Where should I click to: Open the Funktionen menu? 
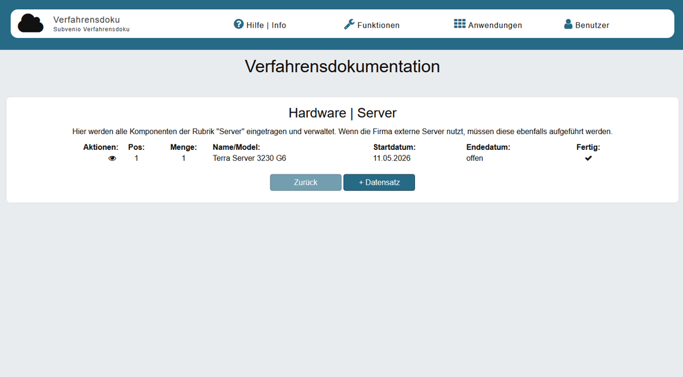(x=372, y=24)
